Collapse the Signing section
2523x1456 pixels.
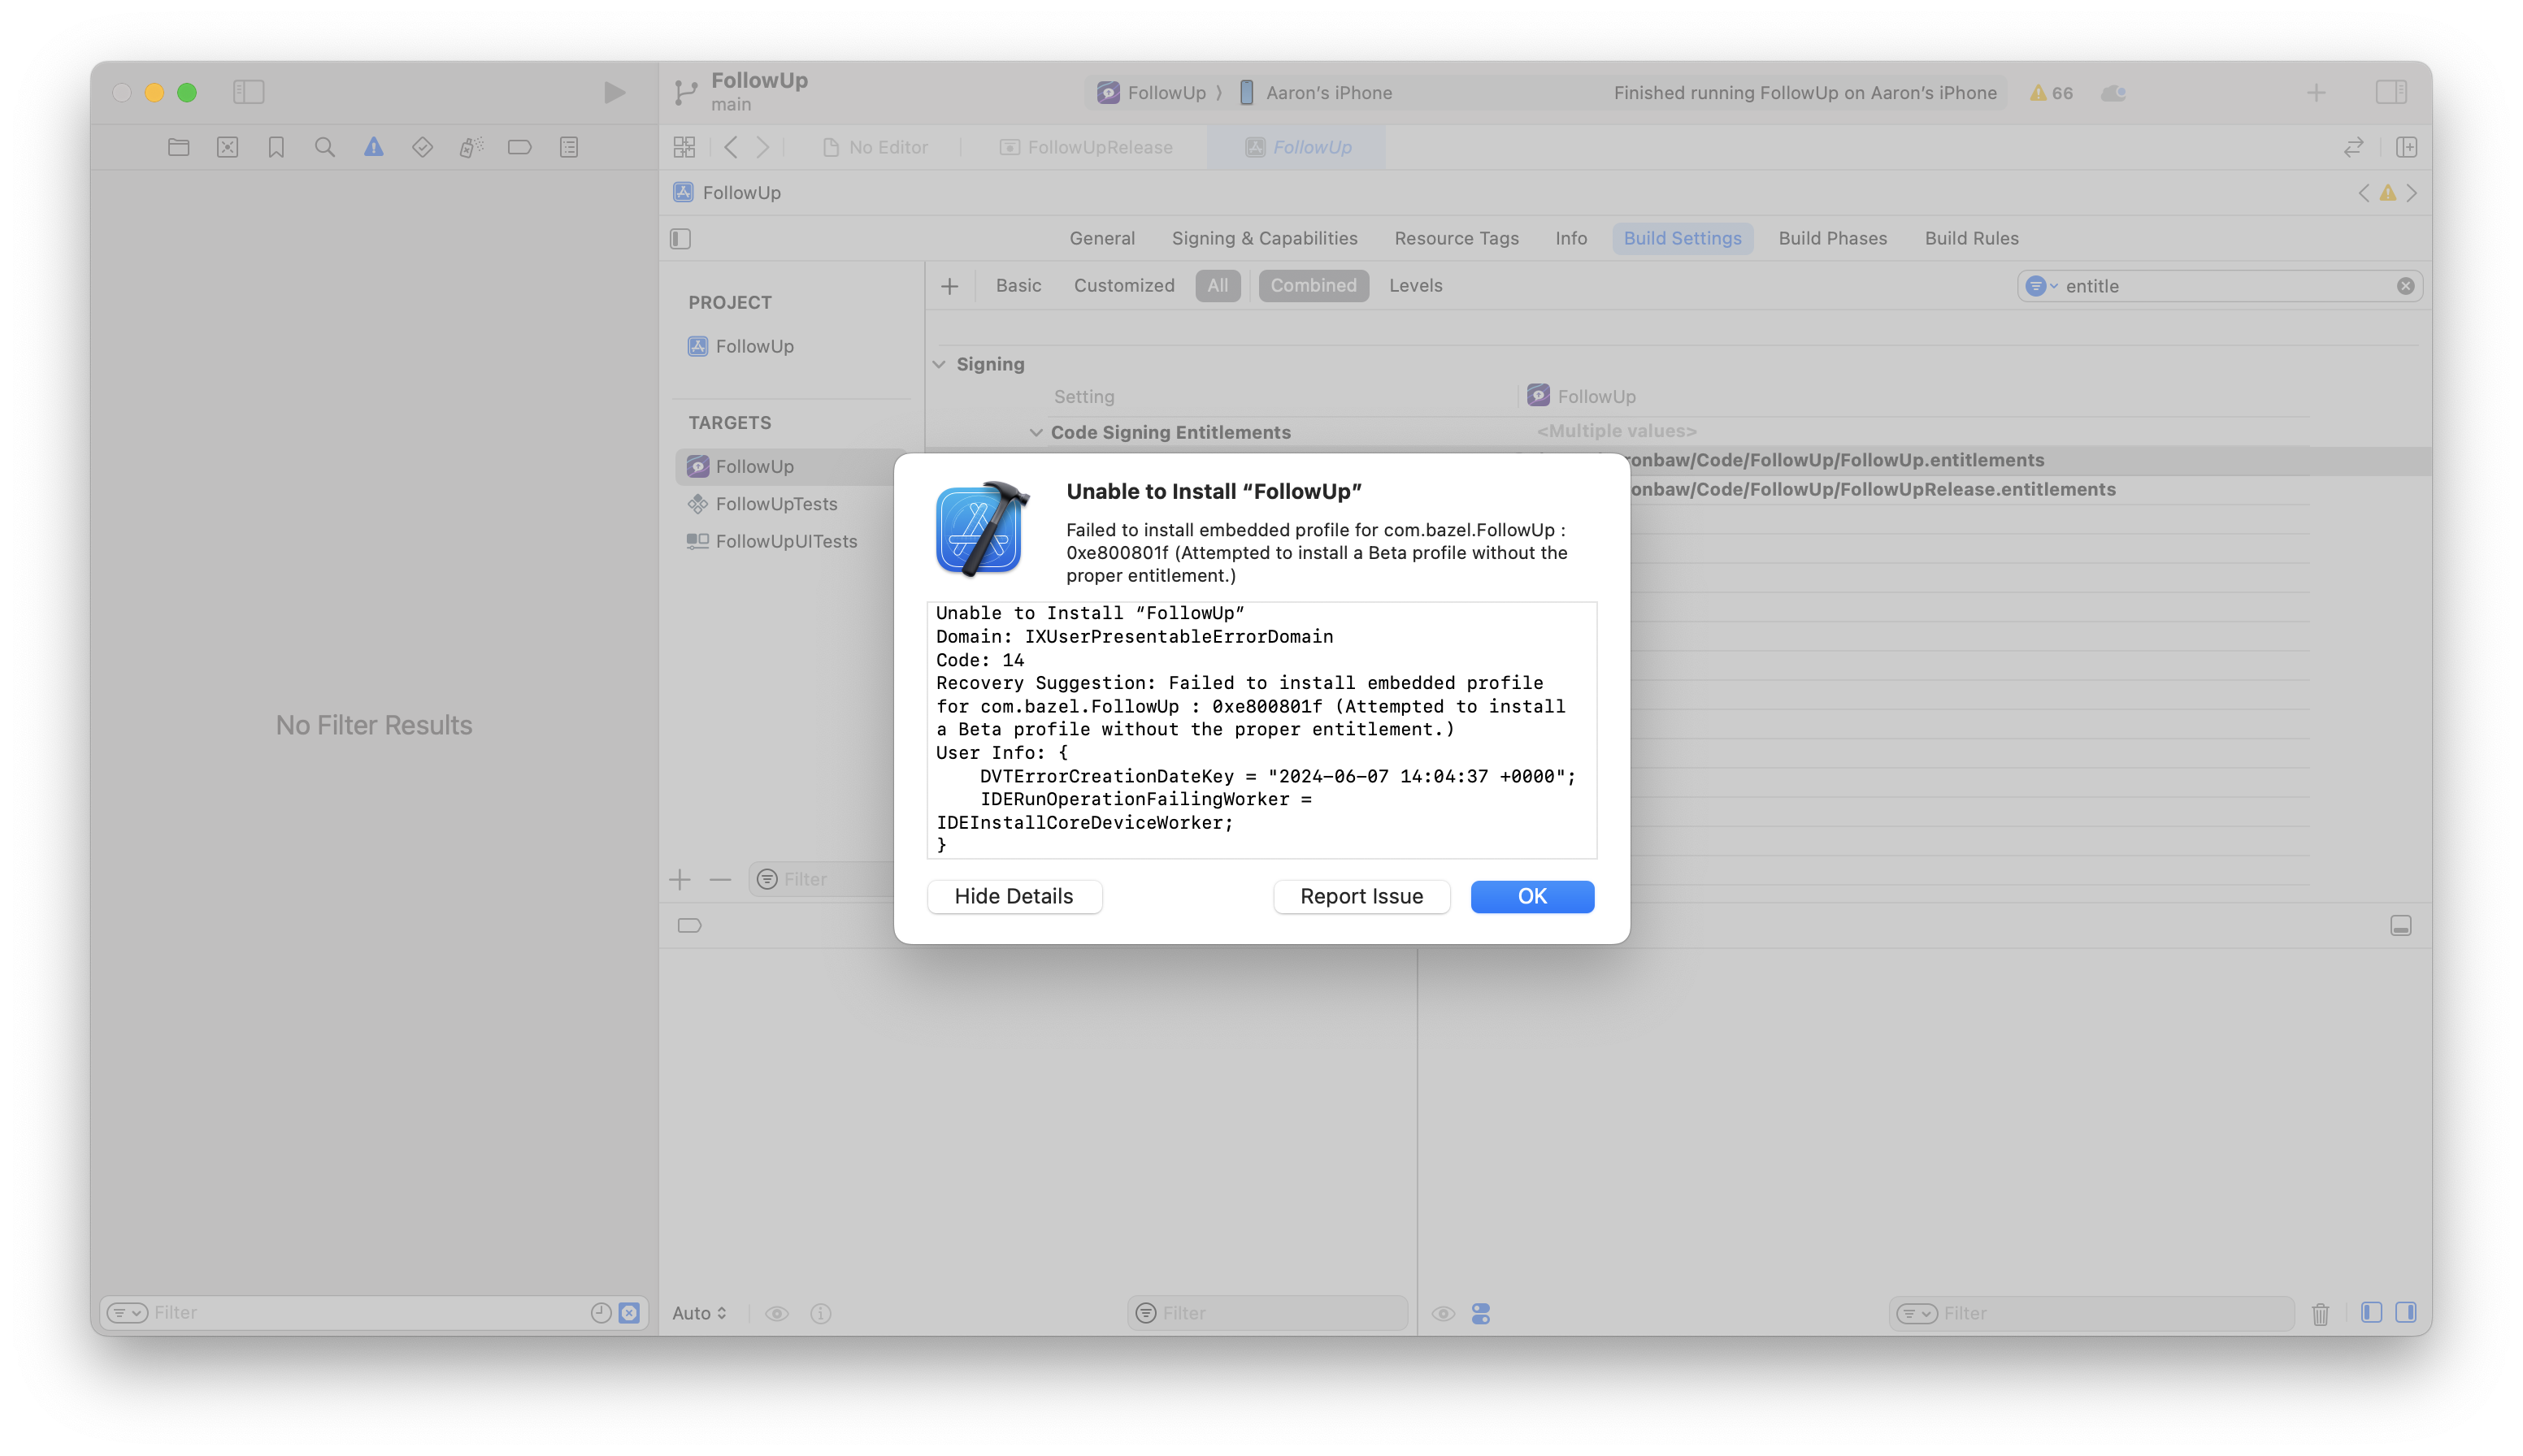940,364
